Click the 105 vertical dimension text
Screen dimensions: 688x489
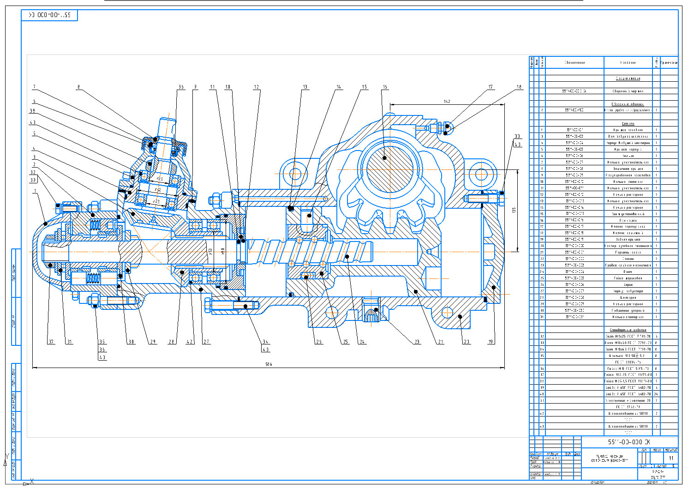point(514,210)
